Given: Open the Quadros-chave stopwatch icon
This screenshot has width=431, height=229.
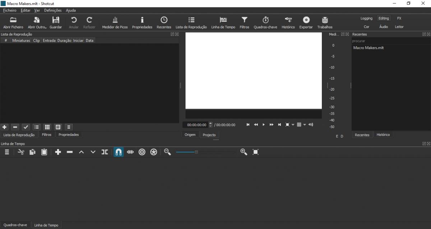Looking at the screenshot, I should pyautogui.click(x=265, y=20).
